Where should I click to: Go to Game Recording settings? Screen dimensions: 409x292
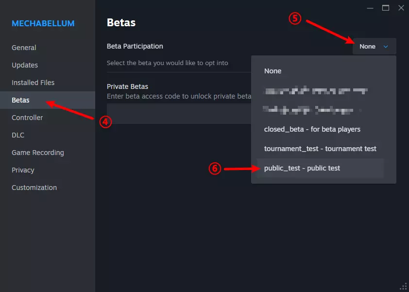[38, 153]
